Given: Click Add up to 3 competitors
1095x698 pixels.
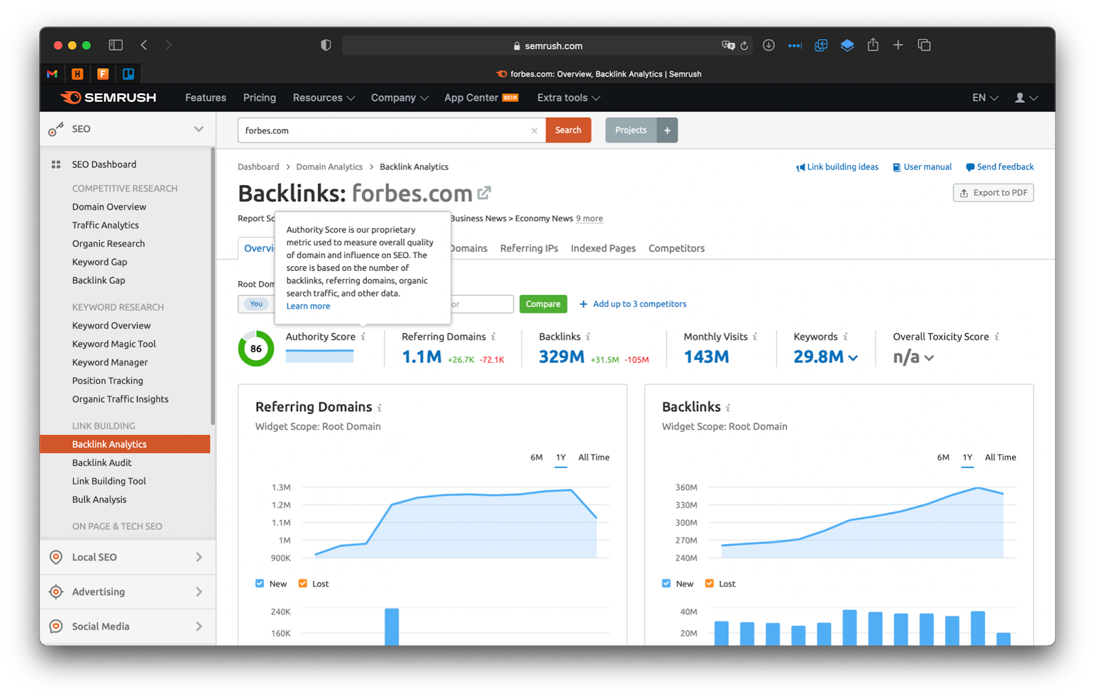Looking at the screenshot, I should [x=633, y=304].
